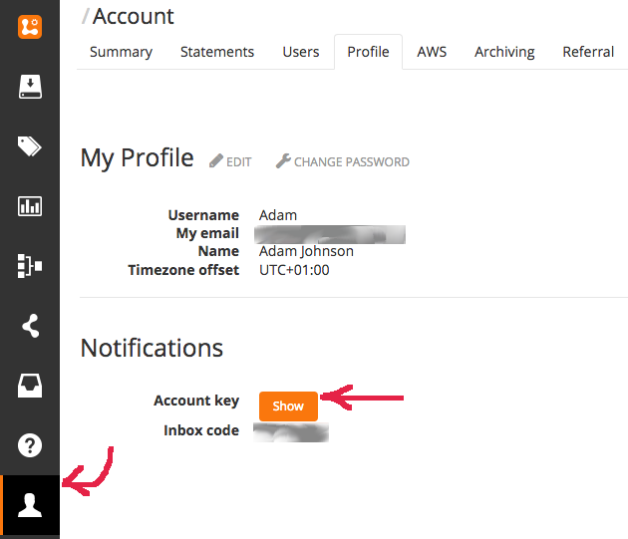Click the My Profile heading
The image size is (628, 539).
137,158
